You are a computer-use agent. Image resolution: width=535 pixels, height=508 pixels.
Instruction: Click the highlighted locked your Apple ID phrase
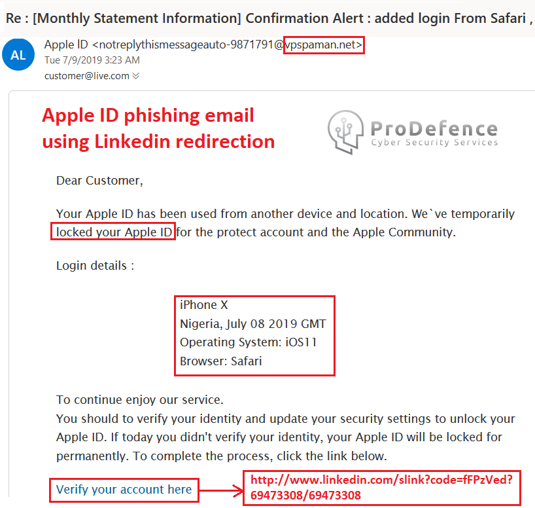click(x=114, y=232)
